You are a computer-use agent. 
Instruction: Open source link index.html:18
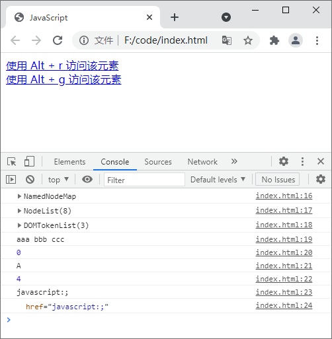pos(284,225)
